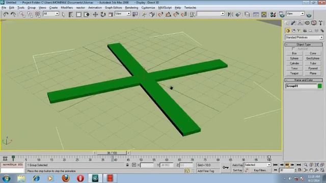Switch to the Display command panel tab
The width and height of the screenshot is (326, 183).
coord(314,23)
